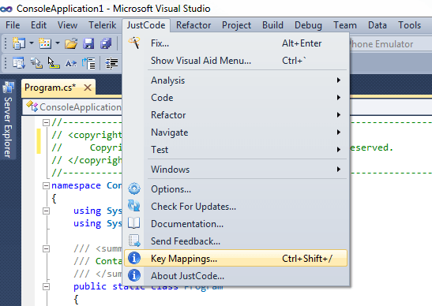Close the Program.cs tab
The image size is (432, 306).
click(x=88, y=88)
